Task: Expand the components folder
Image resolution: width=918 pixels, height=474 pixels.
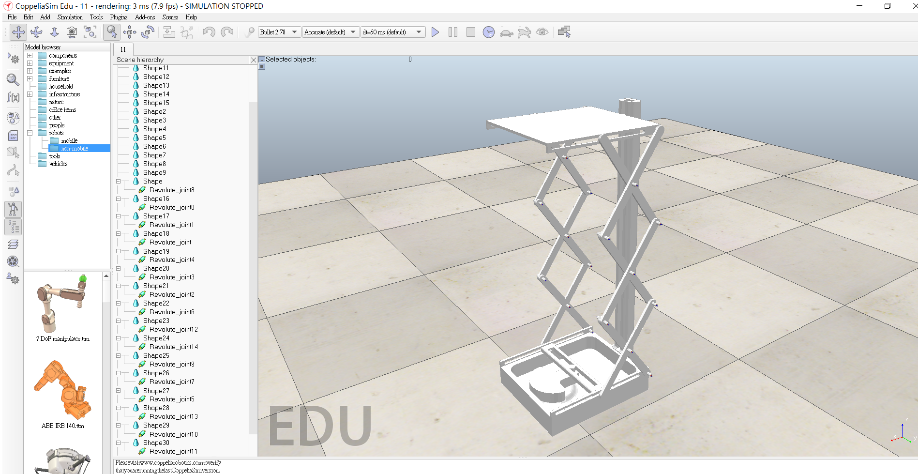Action: pyautogui.click(x=30, y=56)
